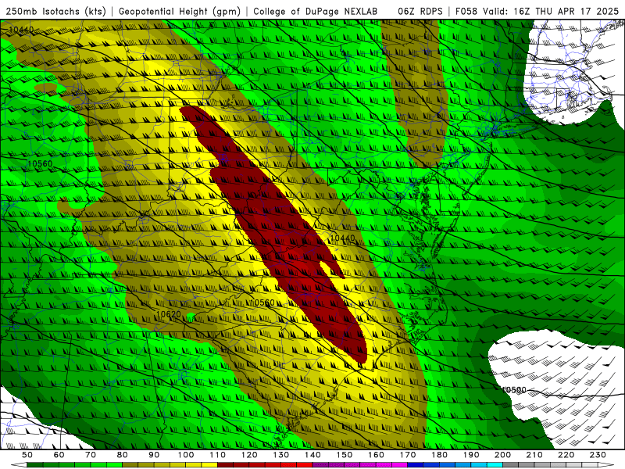This screenshot has height=469, width=625.
Task: Click the legend value 110
Action: pyautogui.click(x=218, y=455)
